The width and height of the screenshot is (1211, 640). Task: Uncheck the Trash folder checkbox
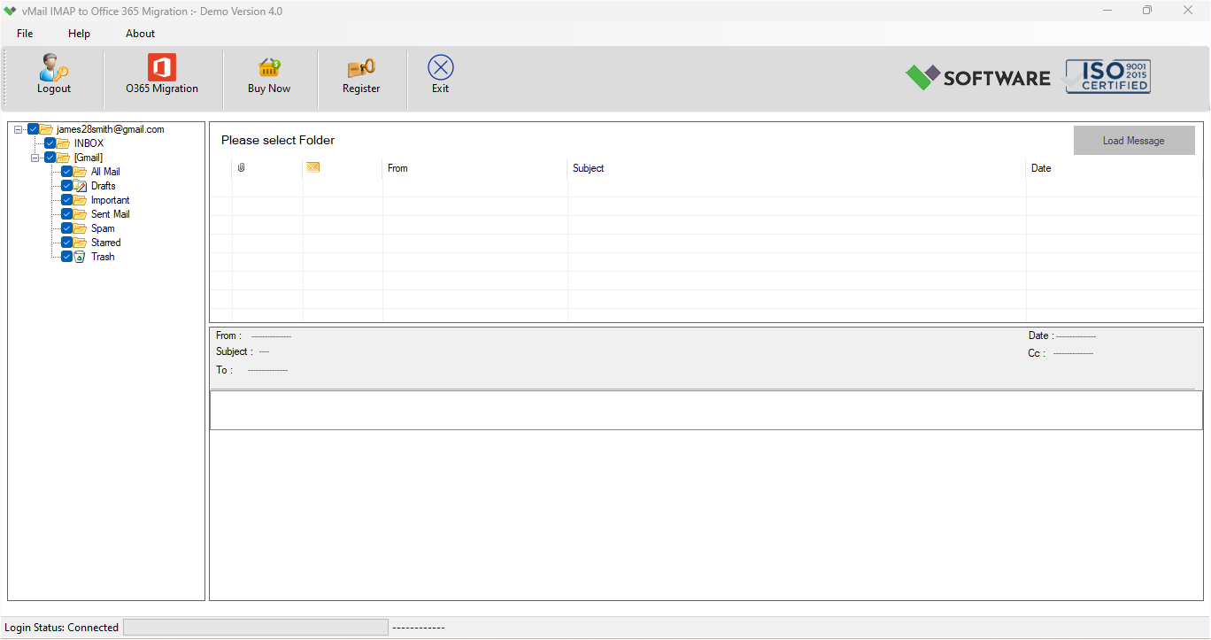click(x=67, y=257)
